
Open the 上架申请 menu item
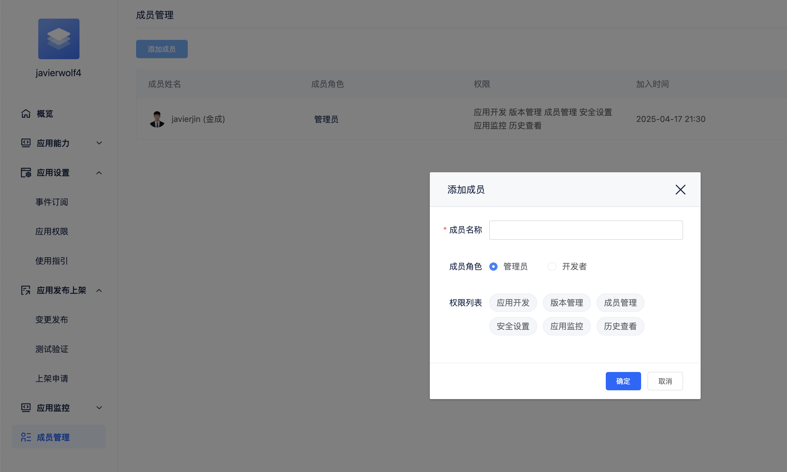pyautogui.click(x=52, y=379)
